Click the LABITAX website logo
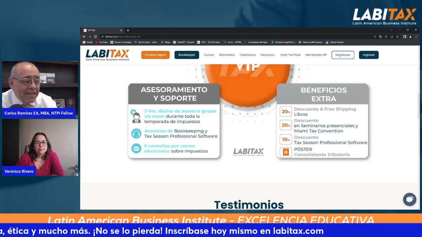The image size is (422, 237). coord(107,55)
